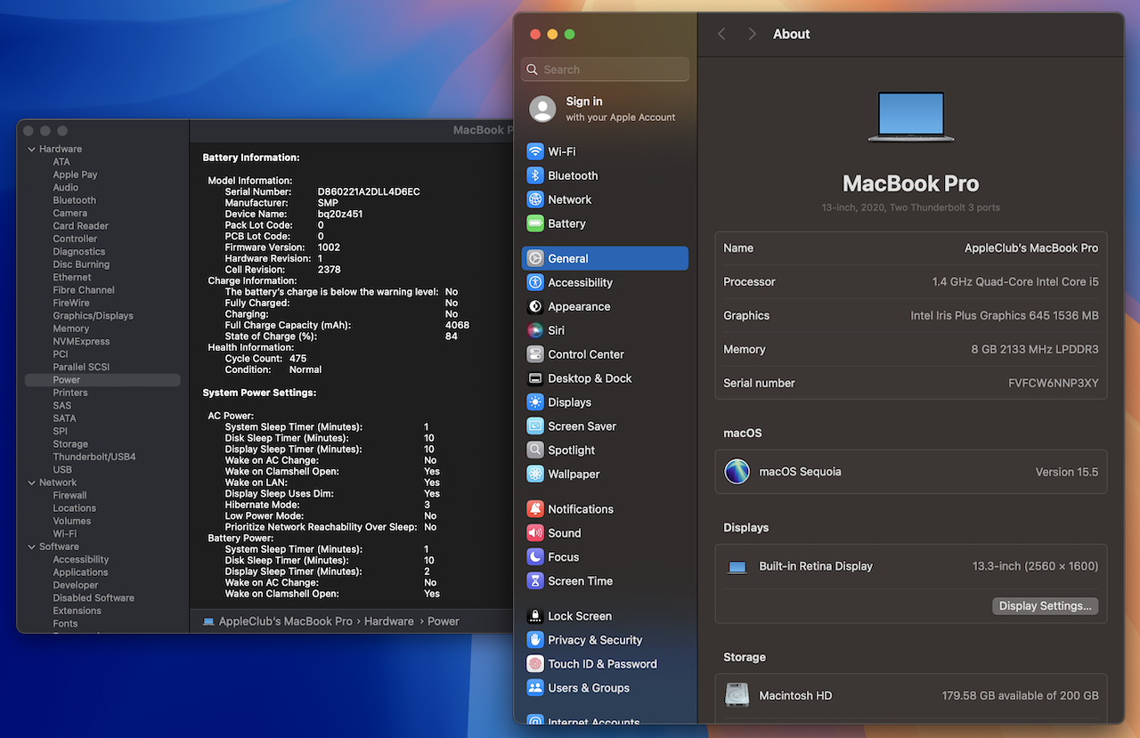
Task: Go back using the left chevron in Settings
Action: [721, 34]
